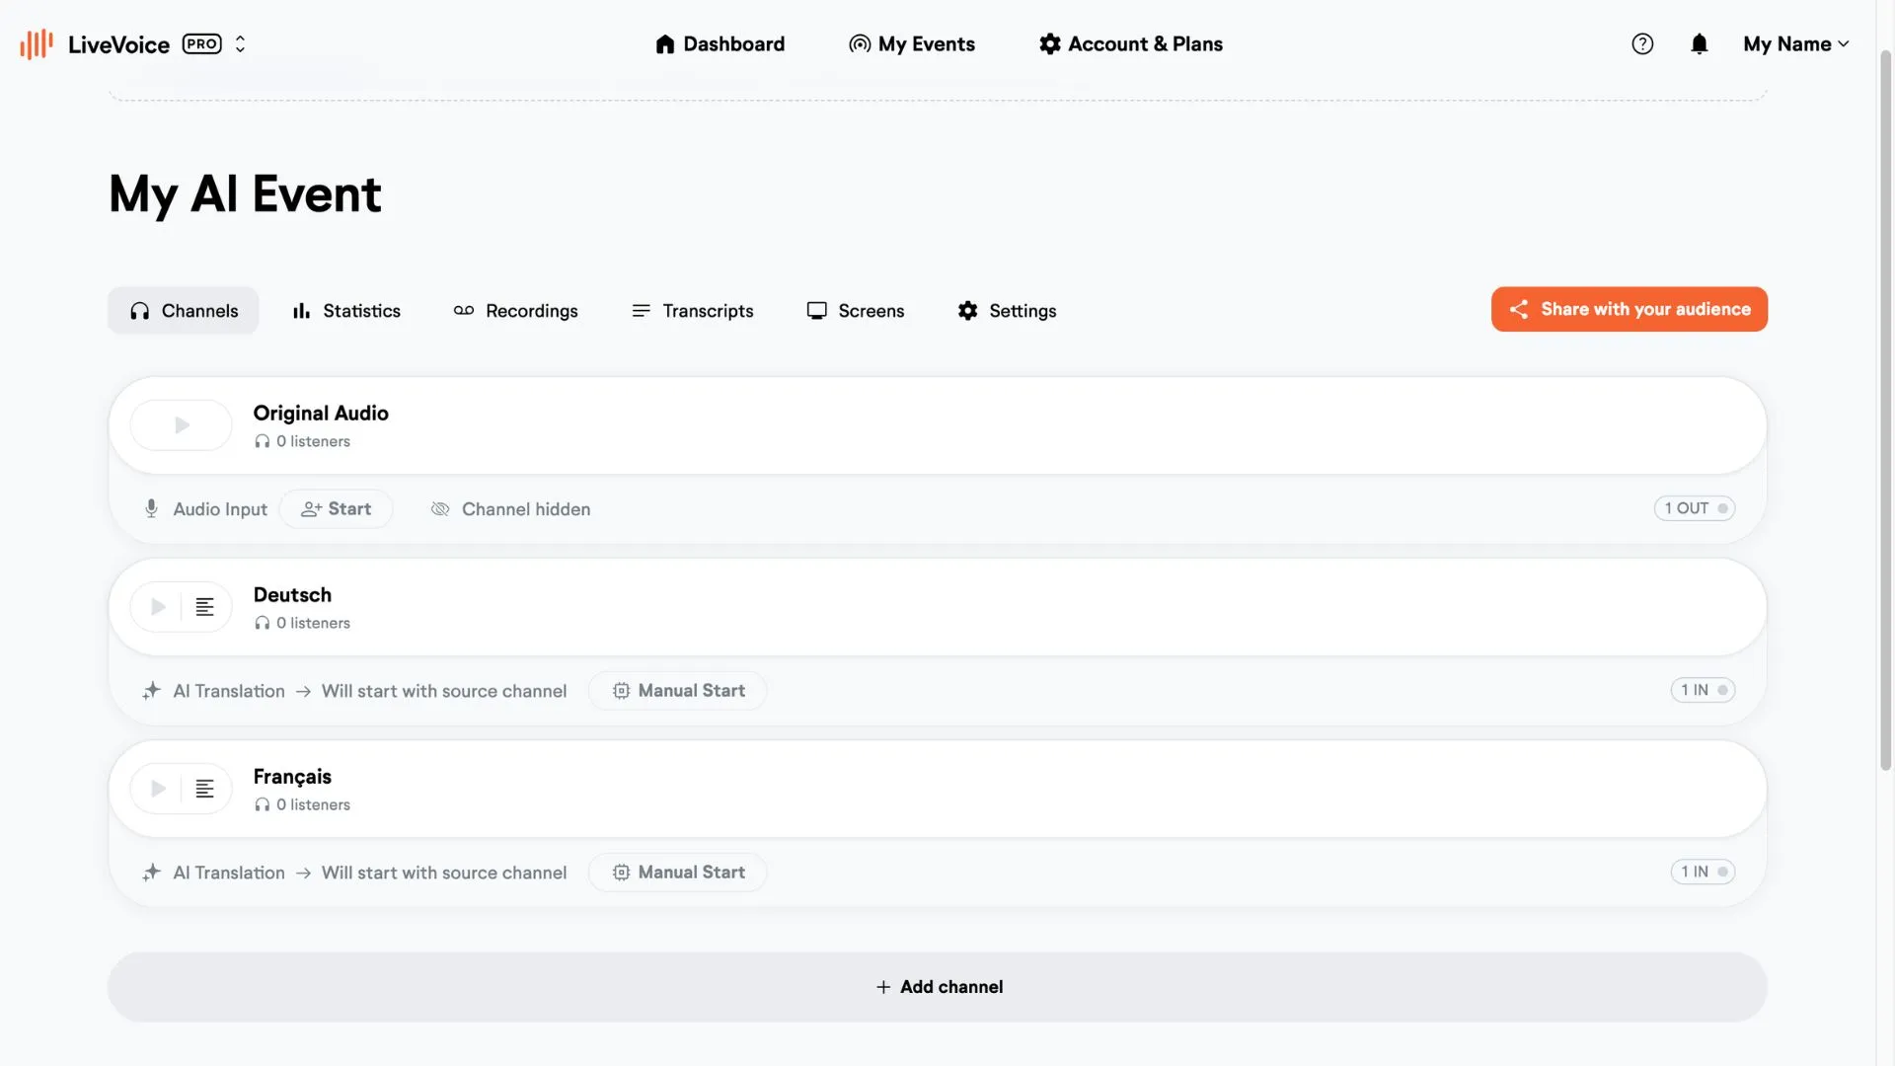Click Deutsch 'Will start with source channel' text

(444, 691)
